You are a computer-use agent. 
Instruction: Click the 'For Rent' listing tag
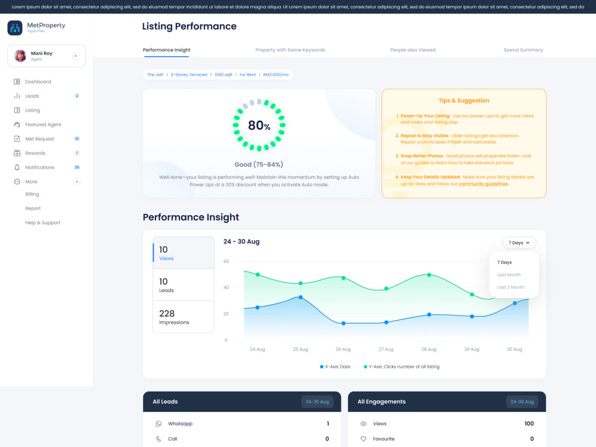247,75
